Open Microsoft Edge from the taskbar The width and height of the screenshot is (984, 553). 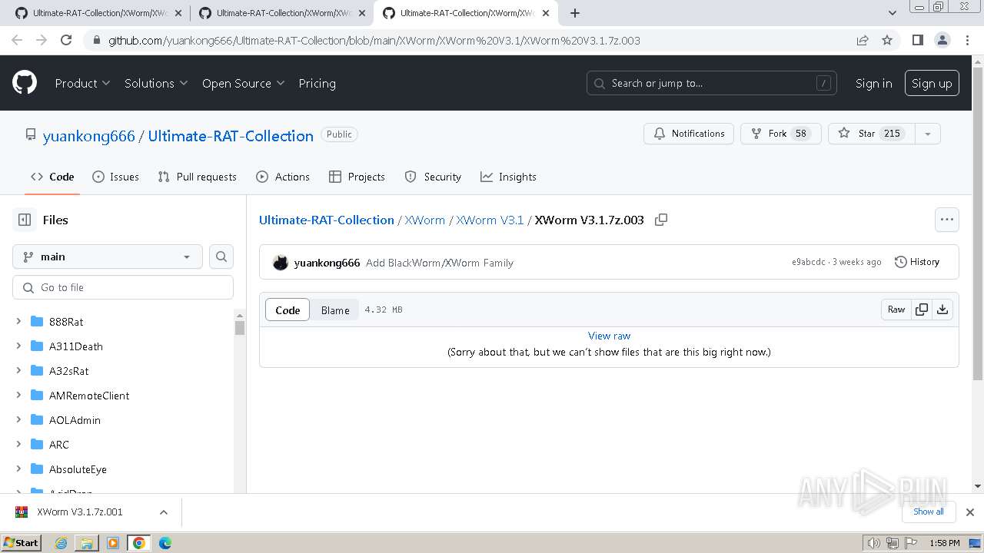(165, 543)
